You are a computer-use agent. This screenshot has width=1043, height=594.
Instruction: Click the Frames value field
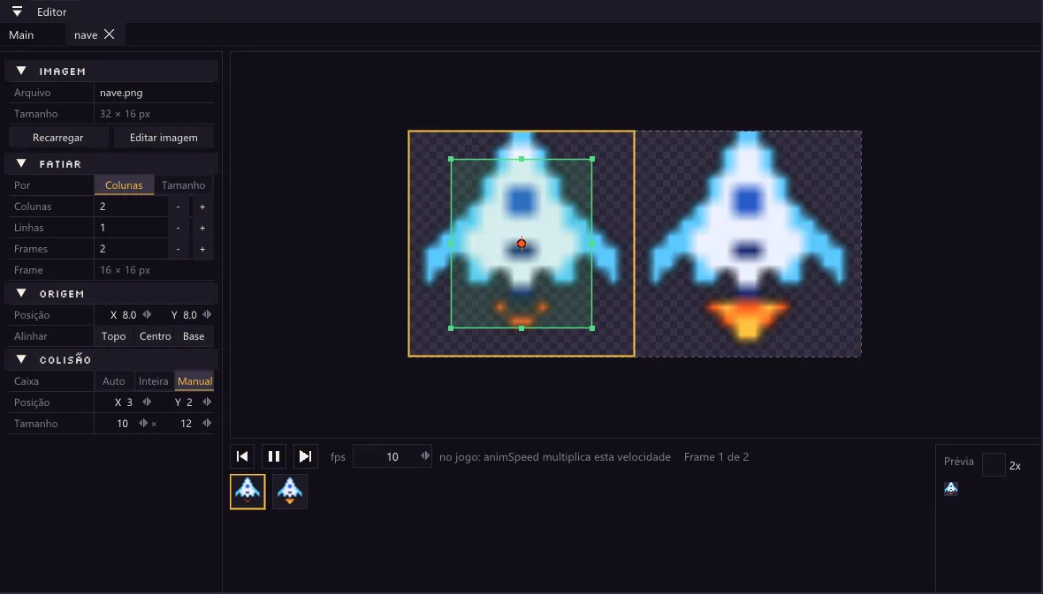[131, 249]
